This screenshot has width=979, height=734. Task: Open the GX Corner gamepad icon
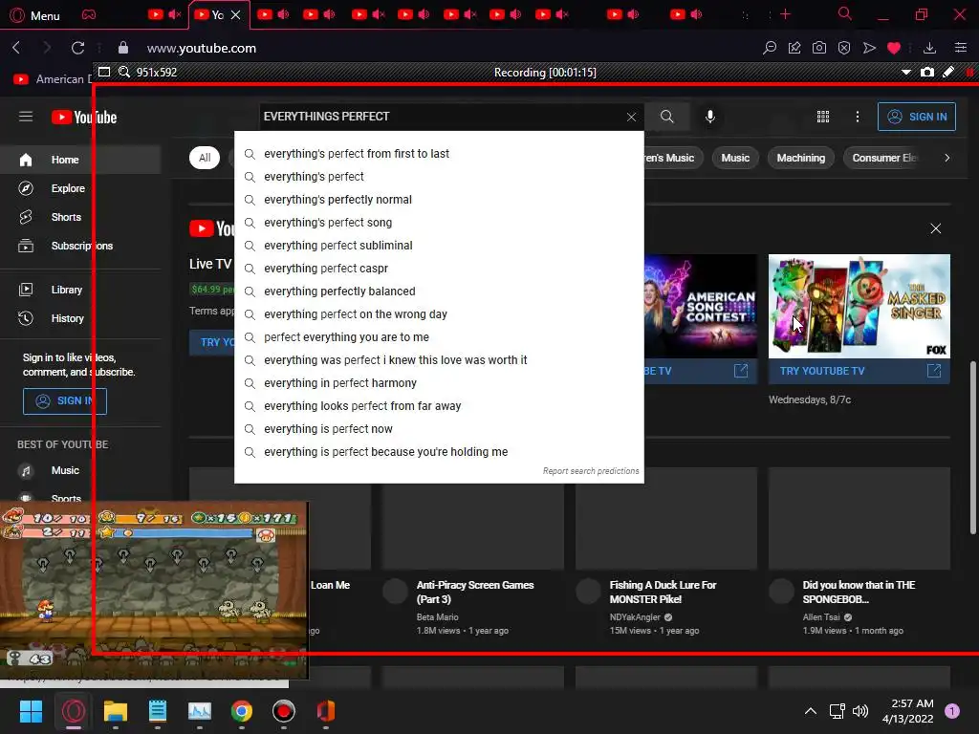(x=89, y=15)
